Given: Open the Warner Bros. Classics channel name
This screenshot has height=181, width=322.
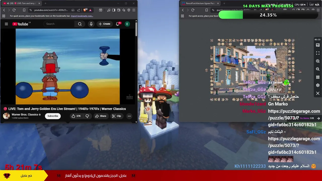Looking at the screenshot, I should [x=25, y=115].
